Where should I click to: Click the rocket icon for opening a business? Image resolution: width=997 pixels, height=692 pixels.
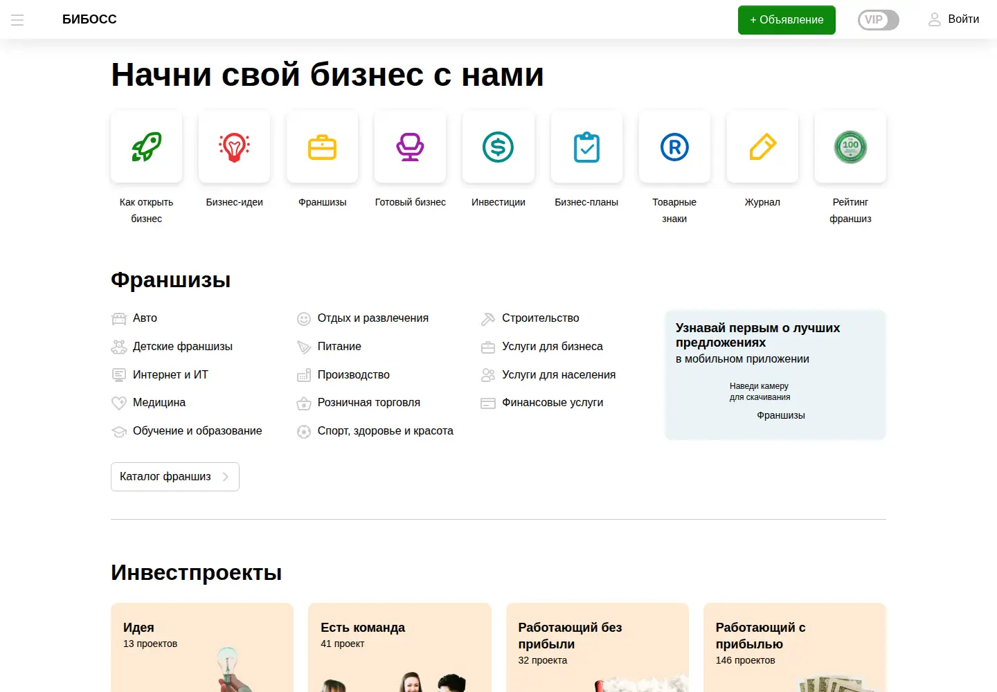click(147, 147)
